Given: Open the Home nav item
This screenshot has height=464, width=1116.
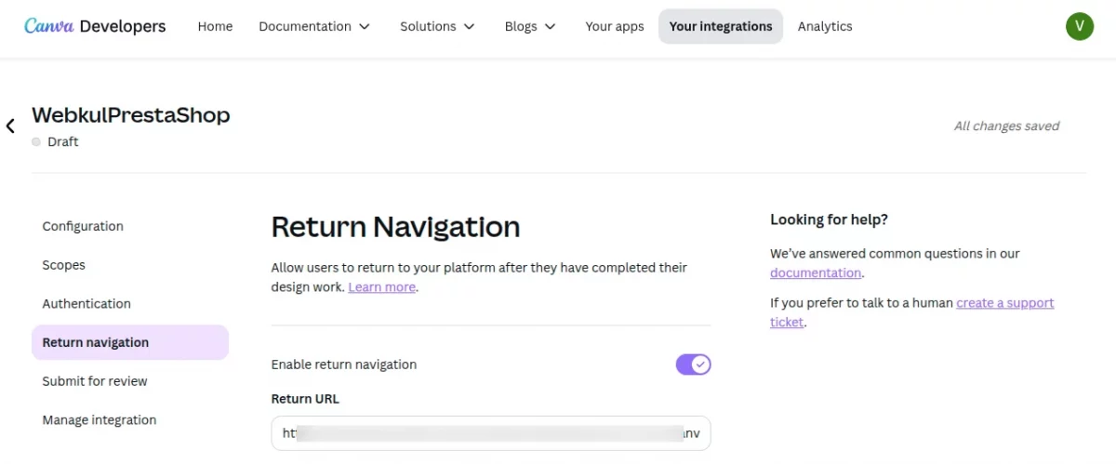Looking at the screenshot, I should (x=215, y=26).
